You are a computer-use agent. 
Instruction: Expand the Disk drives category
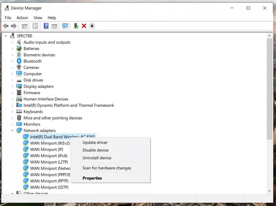(12, 80)
